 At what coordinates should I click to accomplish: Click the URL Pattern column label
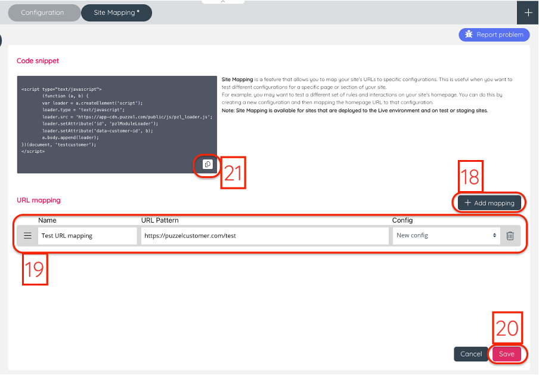159,220
